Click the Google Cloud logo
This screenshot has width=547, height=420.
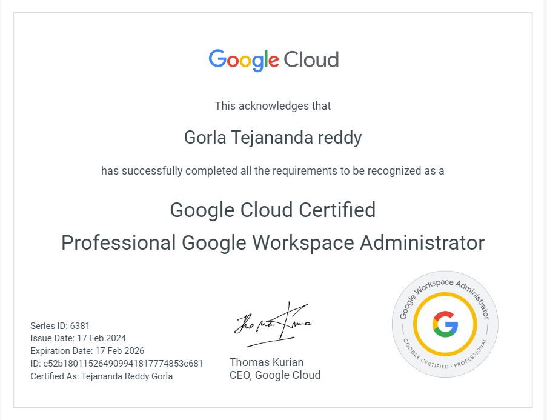pyautogui.click(x=274, y=60)
